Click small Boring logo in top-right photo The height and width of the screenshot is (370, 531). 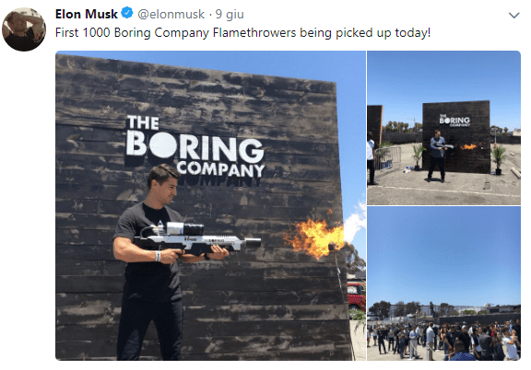pyautogui.click(x=454, y=121)
